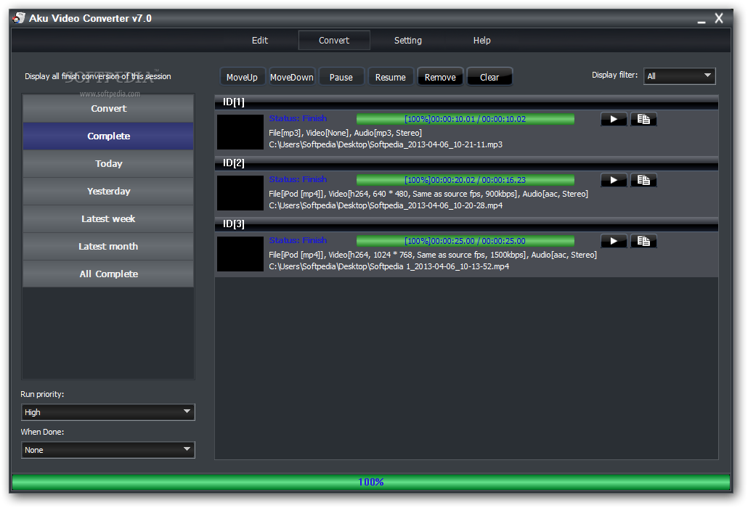
Task: Click the Aku Video Converter app icon
Action: pyautogui.click(x=19, y=18)
